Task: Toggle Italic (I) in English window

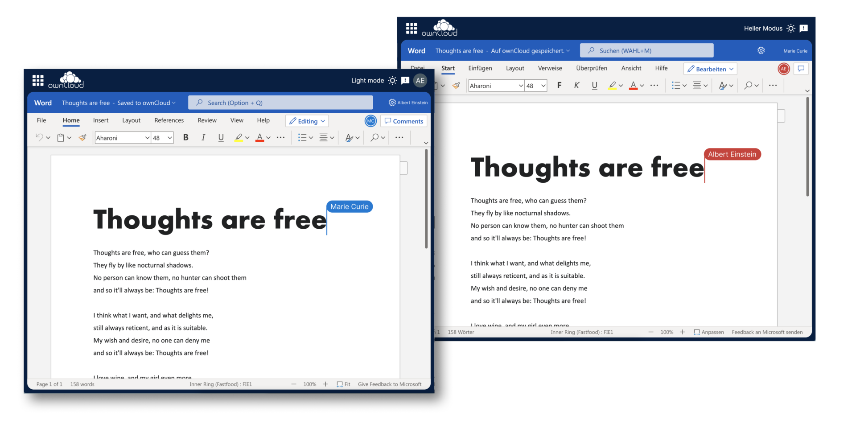Action: 203,137
